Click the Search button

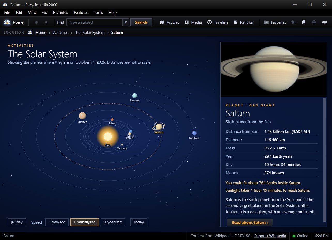(x=141, y=22)
